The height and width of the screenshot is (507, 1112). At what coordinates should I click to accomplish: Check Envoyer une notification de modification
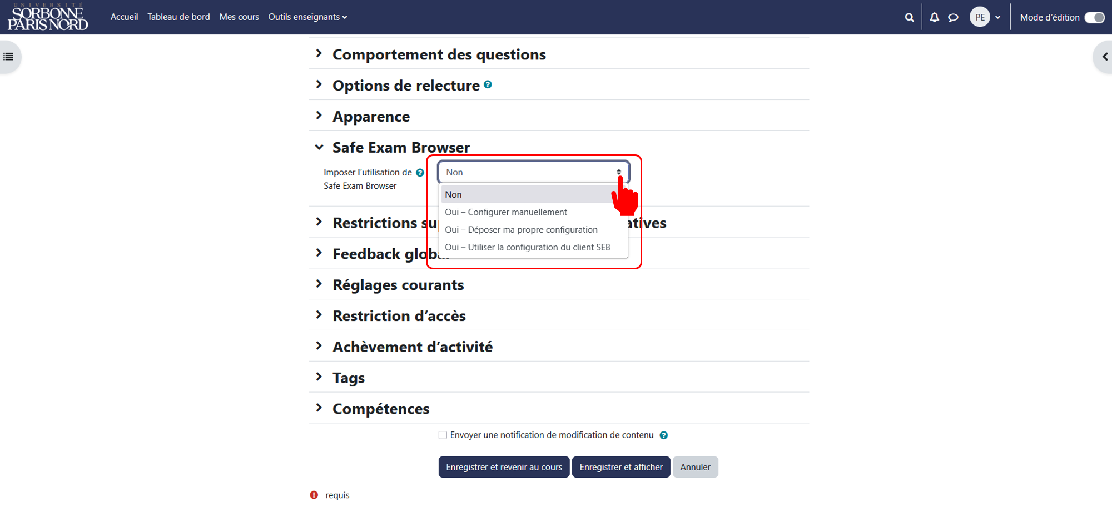pos(443,435)
